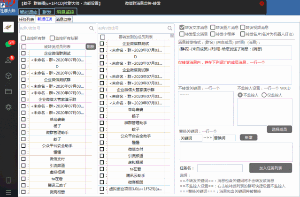Click the 不转发关键词 text area
The width and height of the screenshot is (300, 197).
click(206, 108)
